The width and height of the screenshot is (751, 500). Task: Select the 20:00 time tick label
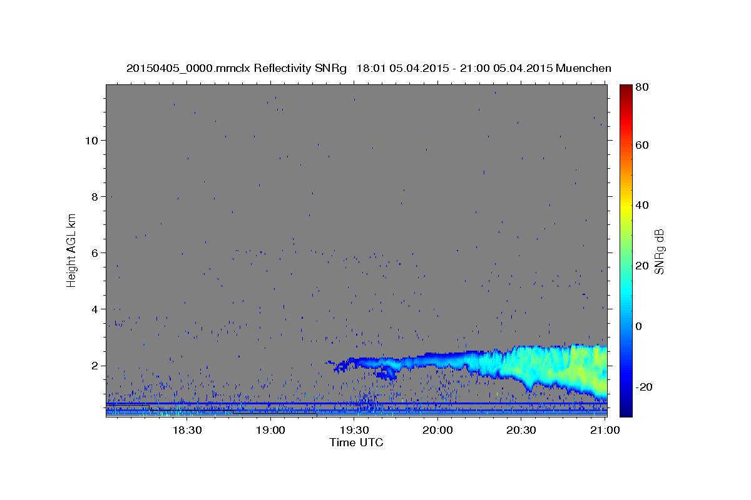(x=437, y=430)
